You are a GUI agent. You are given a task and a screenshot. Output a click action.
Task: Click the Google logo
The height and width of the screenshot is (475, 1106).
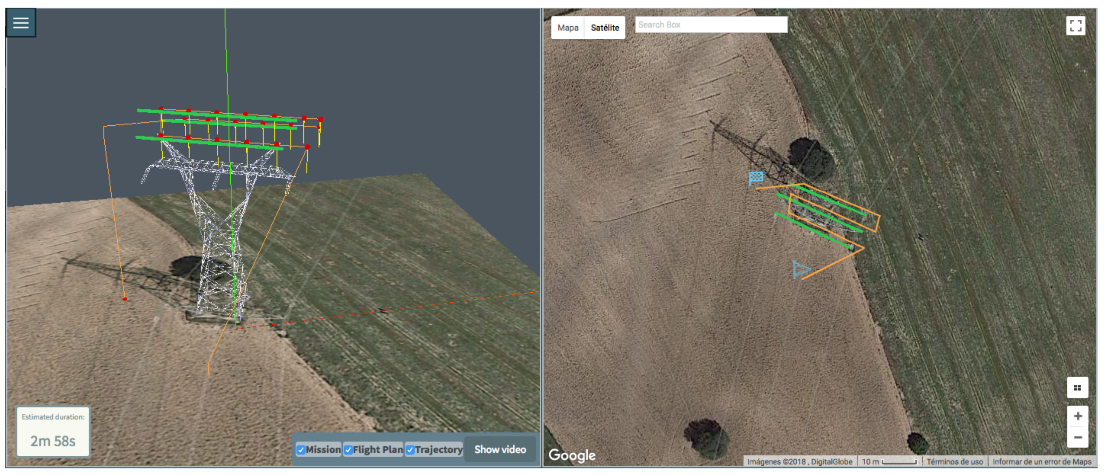point(572,455)
